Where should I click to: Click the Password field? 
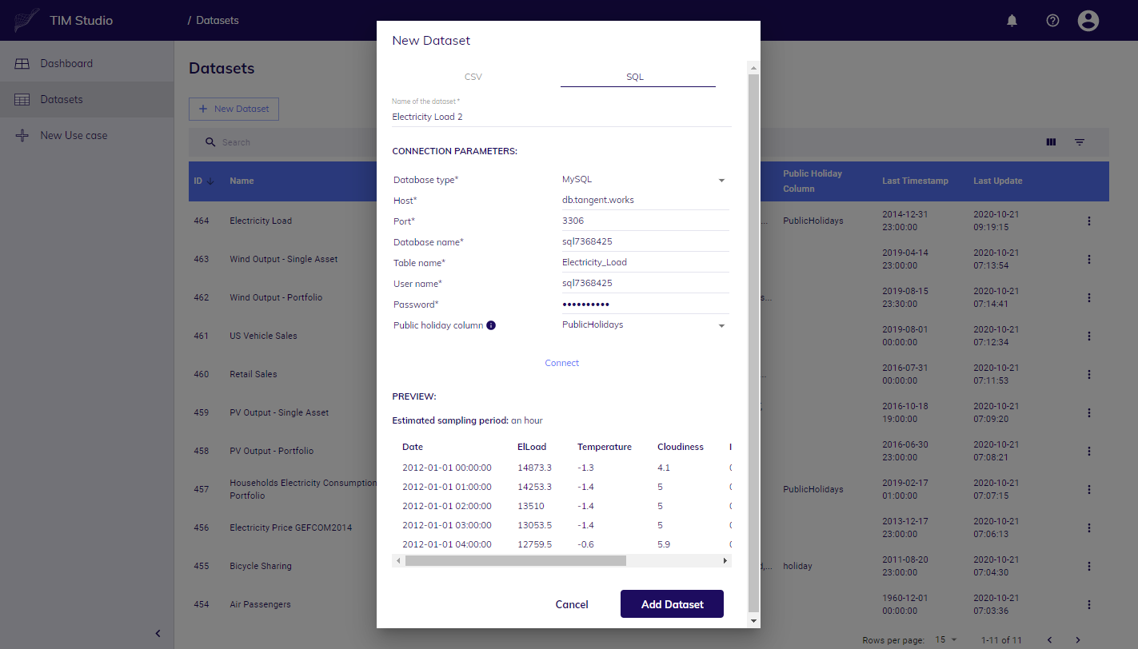[645, 305]
